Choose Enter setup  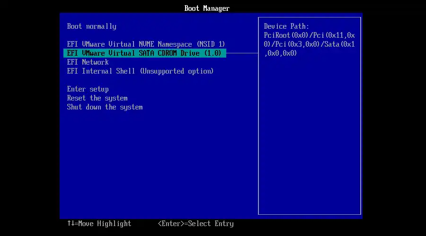coord(88,89)
